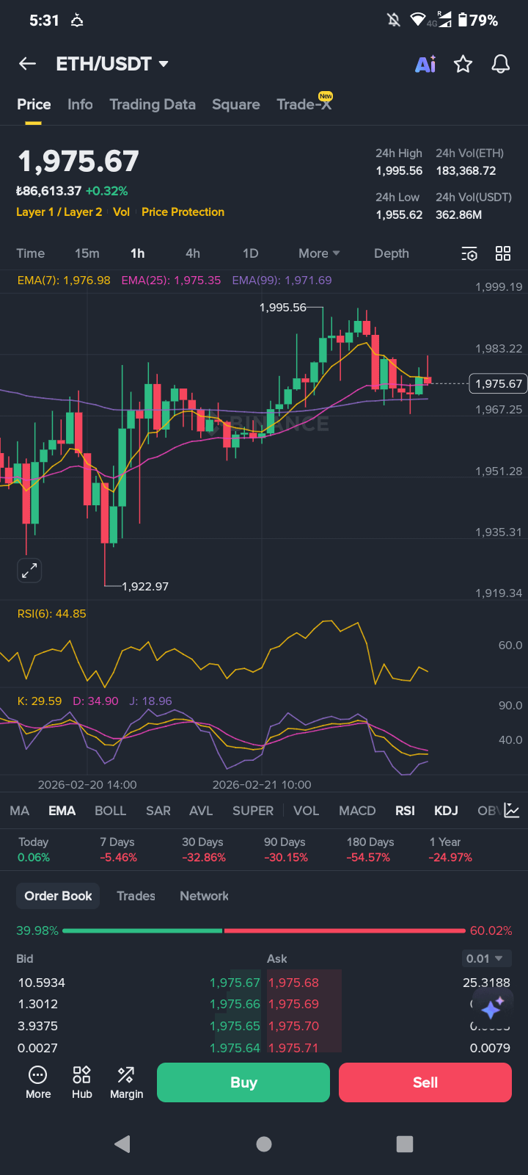Open the Trade-X tab
The height and width of the screenshot is (1175, 528).
point(304,104)
